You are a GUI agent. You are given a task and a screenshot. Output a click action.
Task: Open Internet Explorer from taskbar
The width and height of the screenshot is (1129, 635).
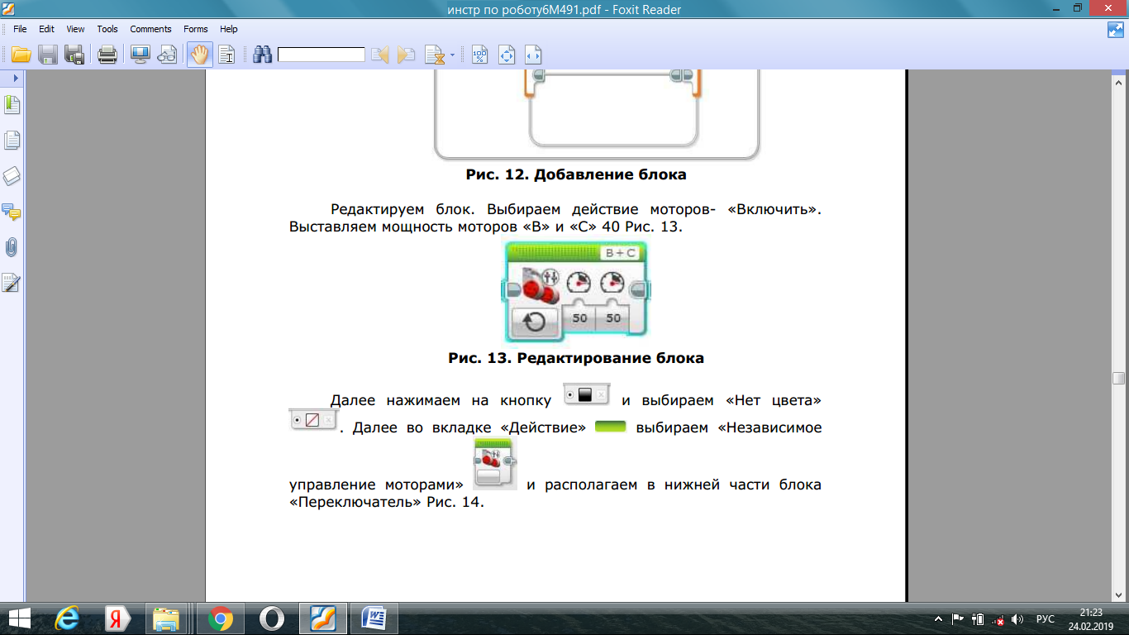click(68, 618)
